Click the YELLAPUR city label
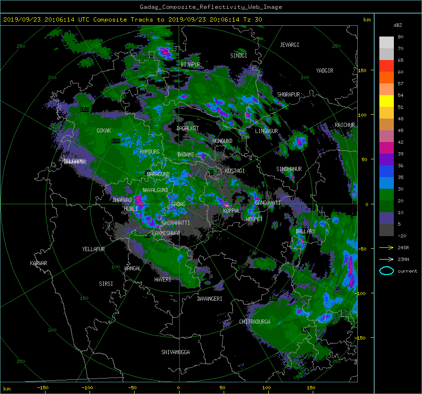This screenshot has width=422, height=394. click(x=93, y=249)
